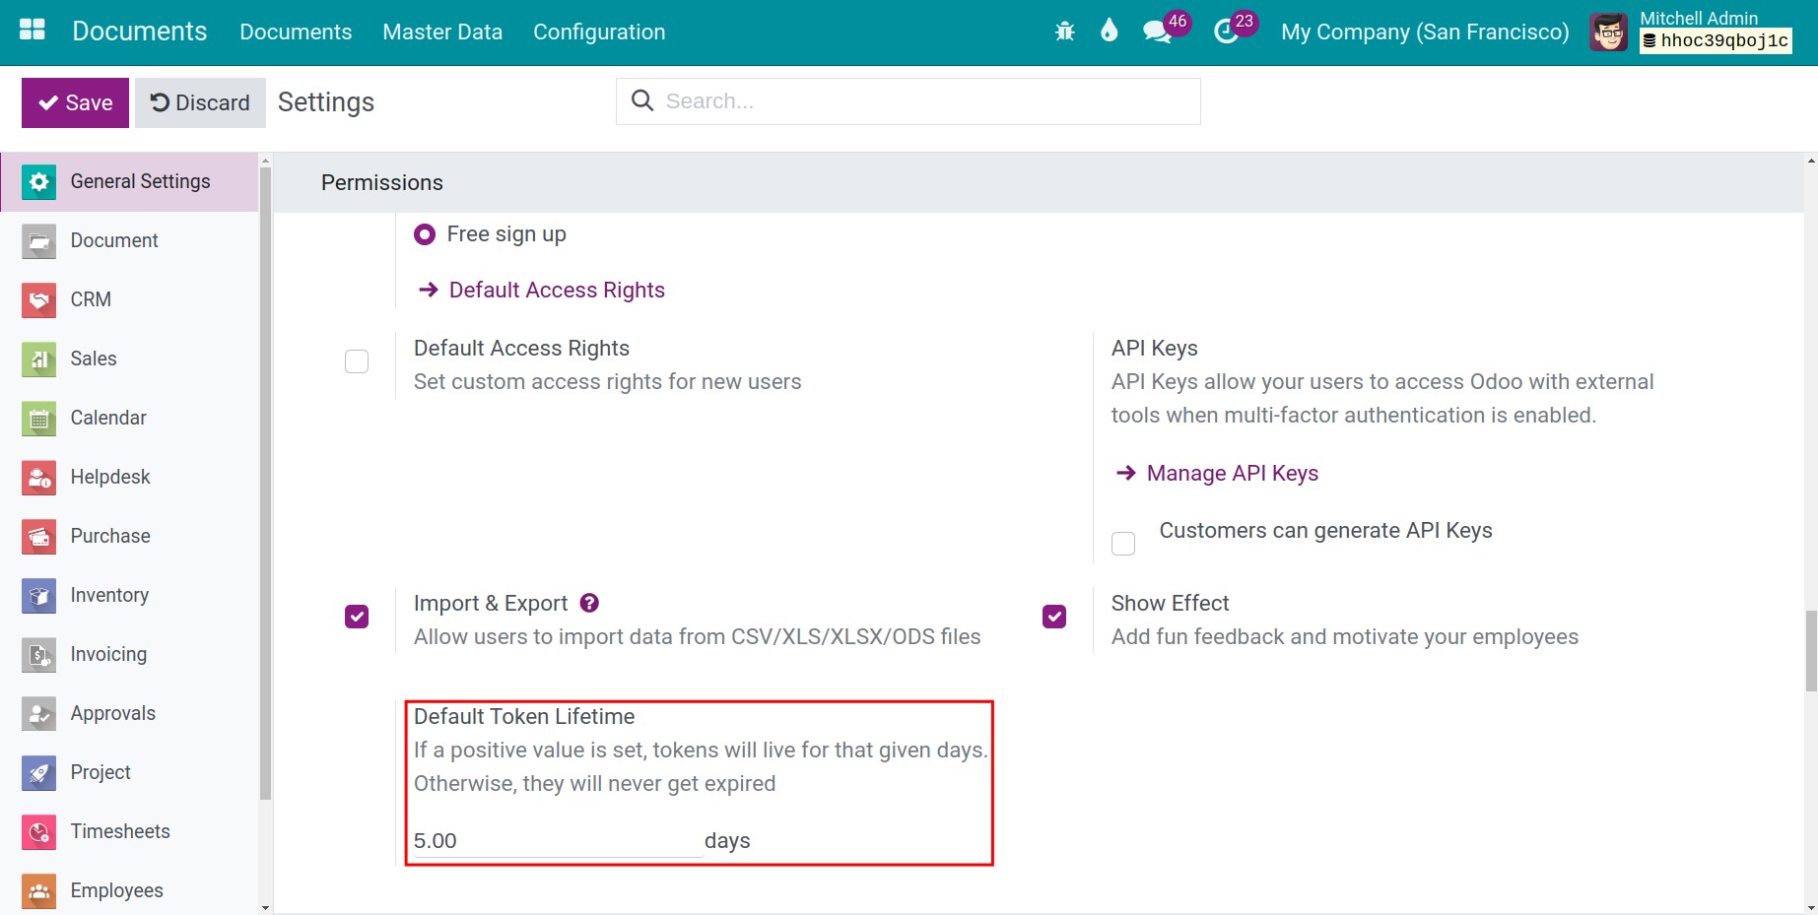Open the Master Data menu
This screenshot has width=1818, height=915.
click(x=441, y=32)
